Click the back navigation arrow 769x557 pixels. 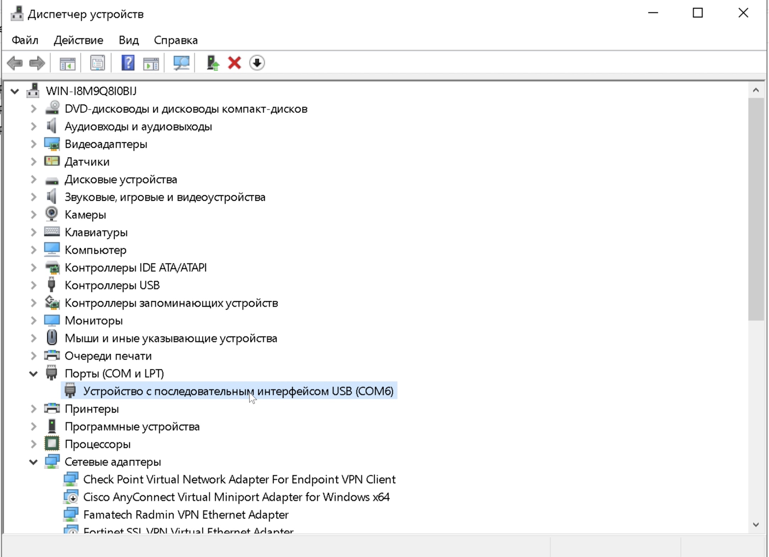pos(15,63)
